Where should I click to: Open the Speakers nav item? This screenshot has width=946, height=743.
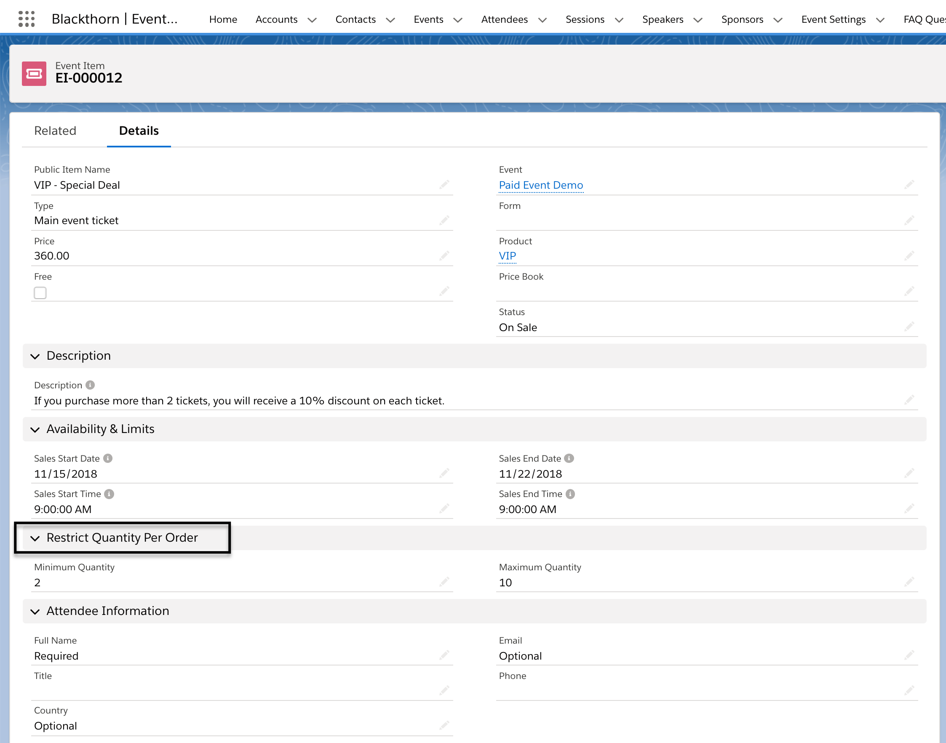pyautogui.click(x=663, y=19)
